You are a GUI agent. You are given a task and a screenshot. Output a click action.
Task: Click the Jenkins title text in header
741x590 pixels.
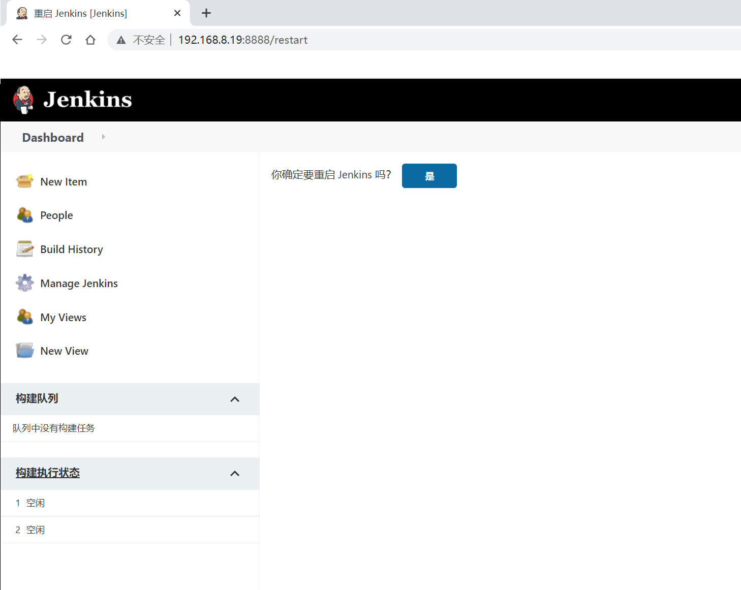coord(87,100)
